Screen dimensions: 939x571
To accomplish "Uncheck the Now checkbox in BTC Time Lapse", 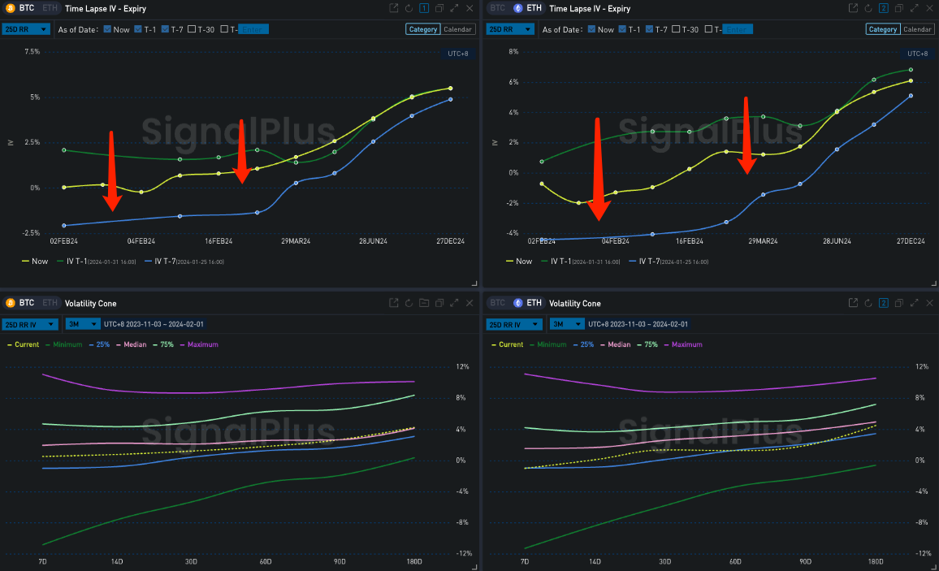I will pos(107,29).
